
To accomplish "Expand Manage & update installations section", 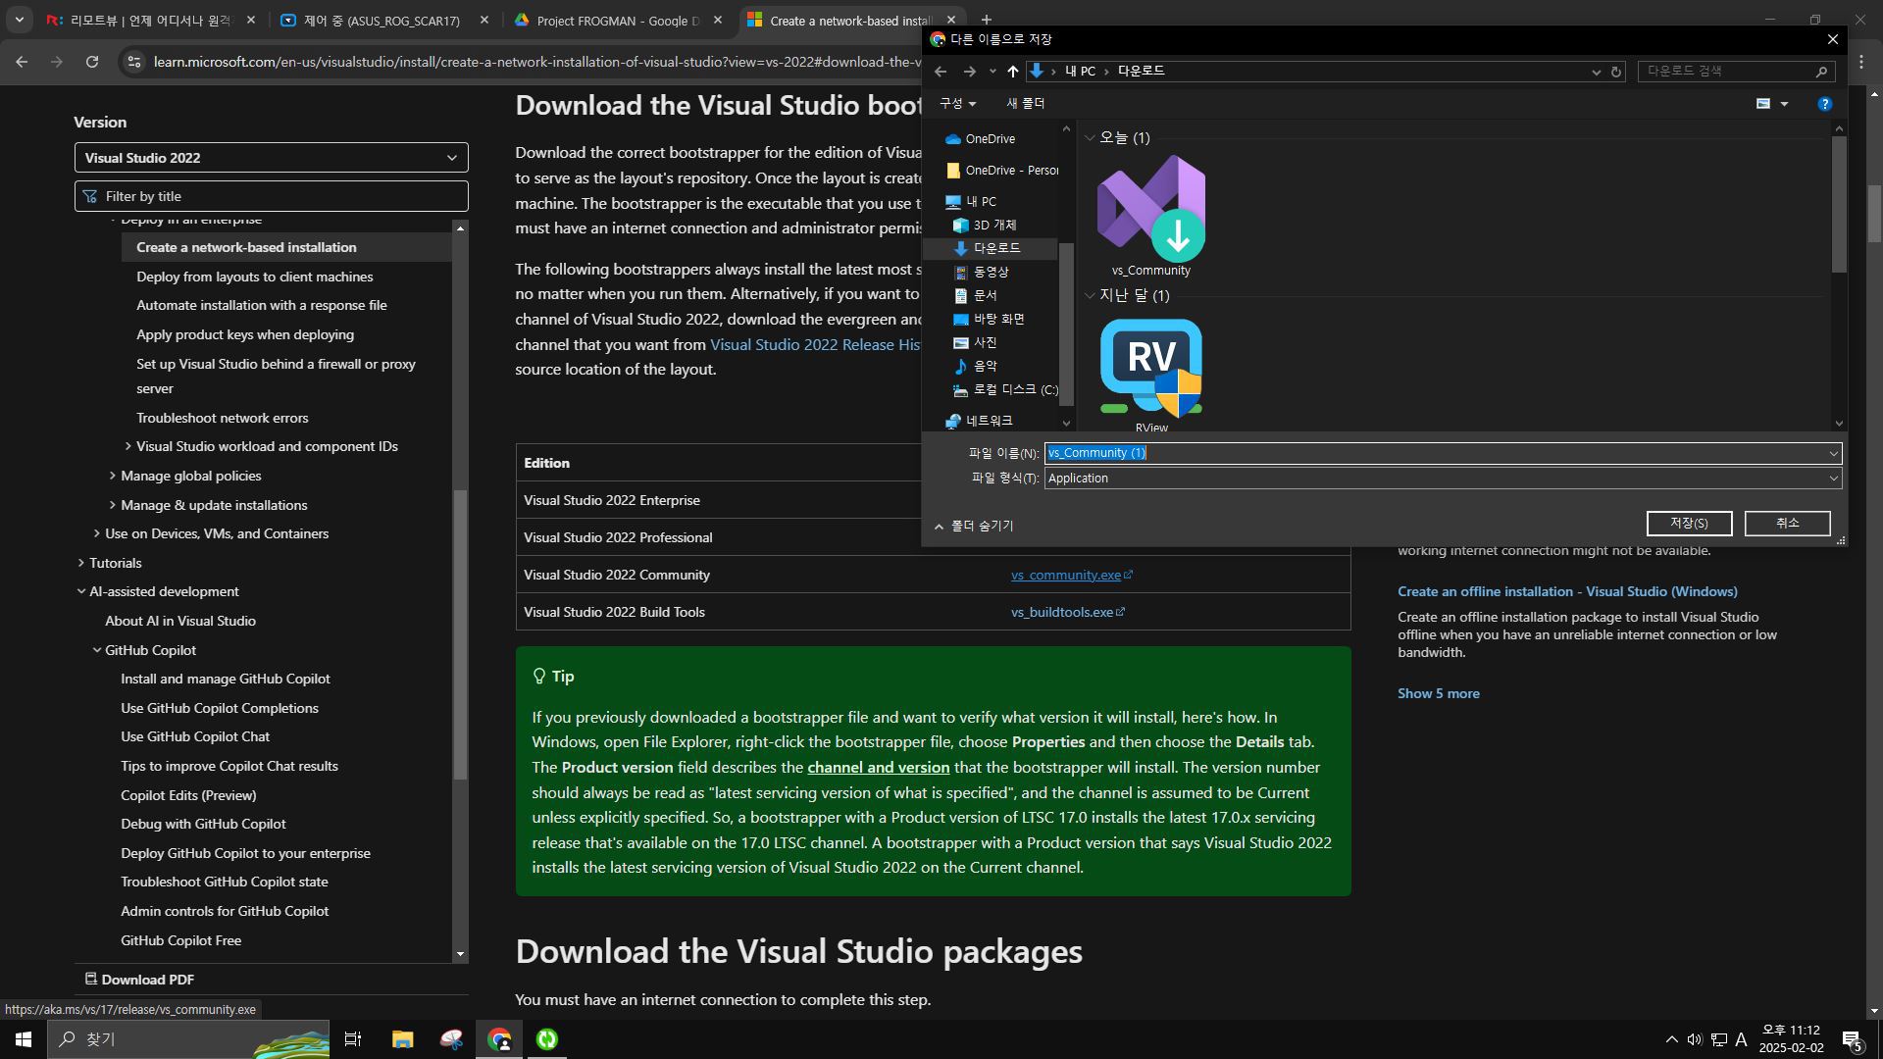I will pos(113,506).
